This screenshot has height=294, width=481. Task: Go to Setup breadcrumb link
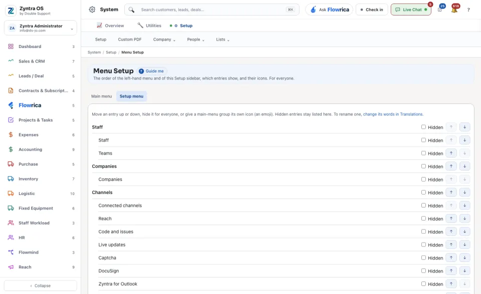click(111, 52)
